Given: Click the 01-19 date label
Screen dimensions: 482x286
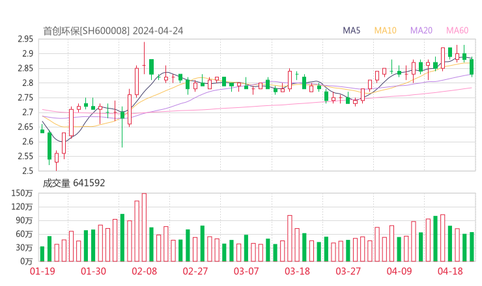Looking at the screenshot, I should [42, 271].
